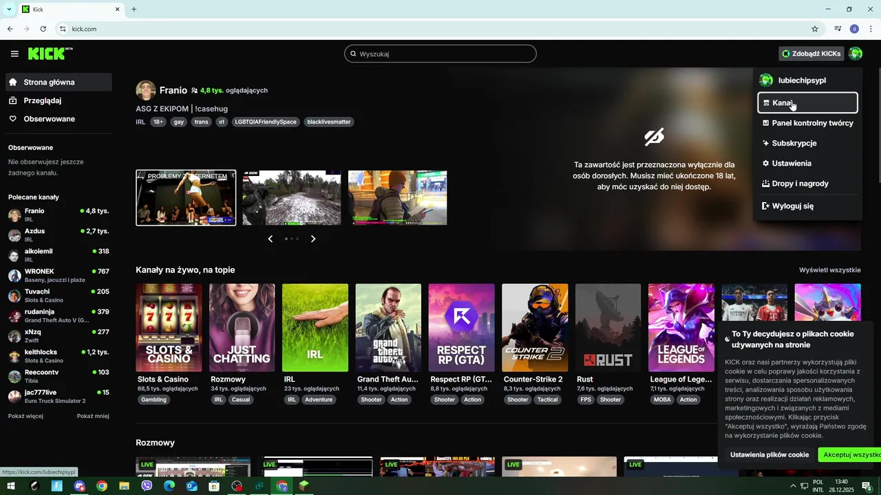The width and height of the screenshot is (881, 495).
Task: Open keithlocks channel in sidebar
Action: click(x=59, y=356)
